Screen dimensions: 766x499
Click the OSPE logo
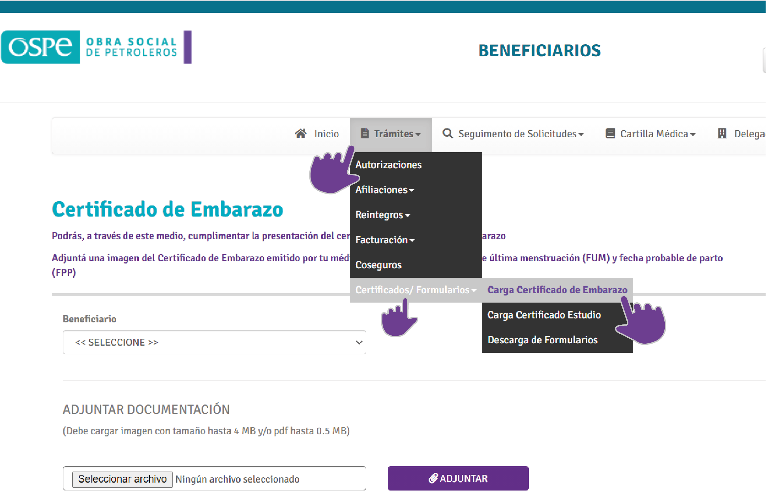click(x=96, y=47)
